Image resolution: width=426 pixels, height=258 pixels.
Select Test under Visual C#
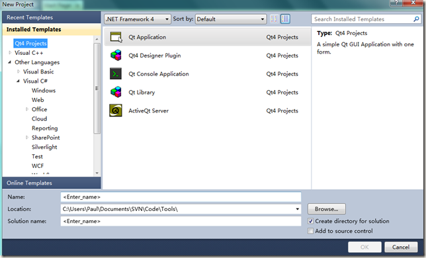[37, 156]
